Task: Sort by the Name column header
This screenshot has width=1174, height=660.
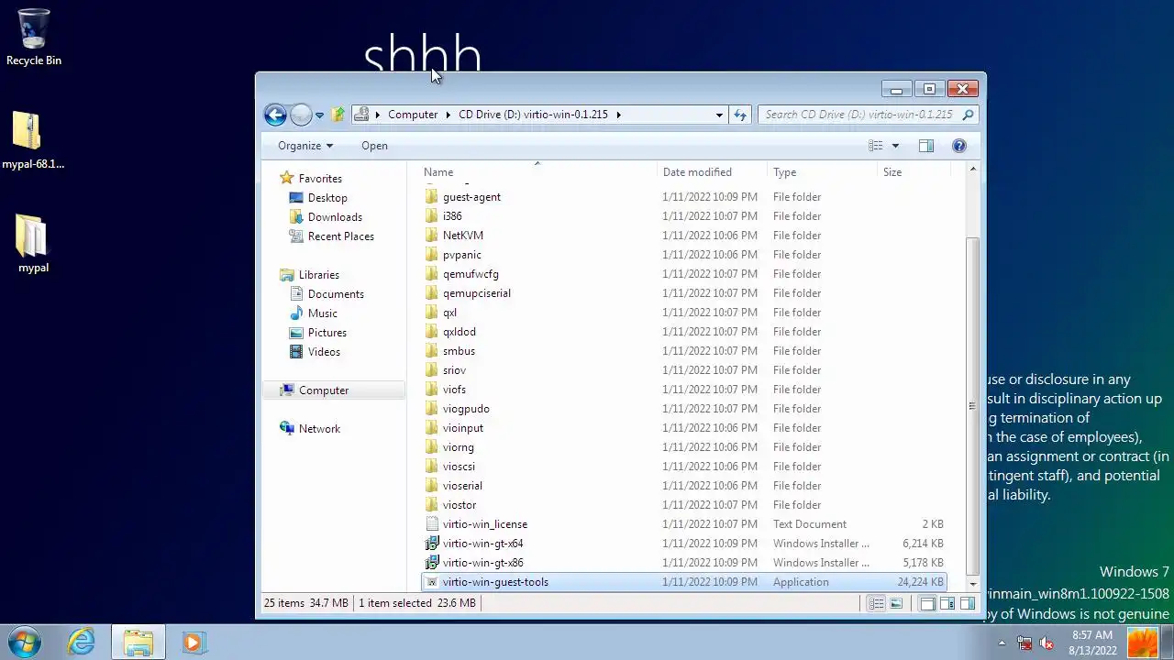Action: (538, 172)
